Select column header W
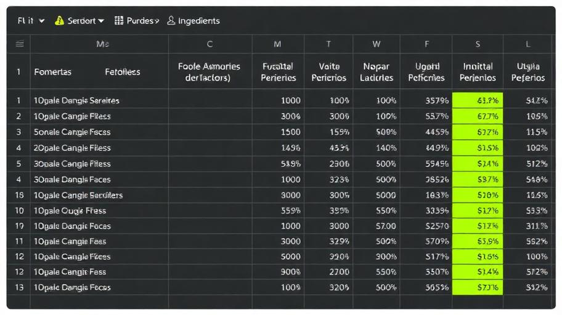Screen dimensions: 562x315 [377, 44]
